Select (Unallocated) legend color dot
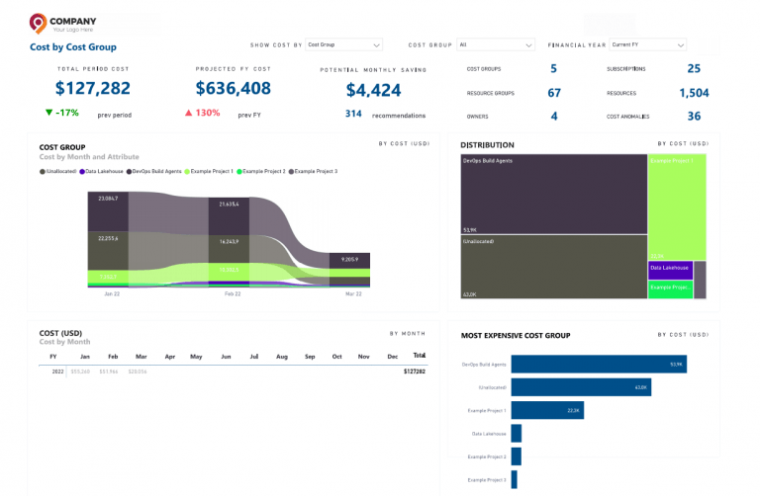Viewport: 760px width, 496px height. click(43, 171)
